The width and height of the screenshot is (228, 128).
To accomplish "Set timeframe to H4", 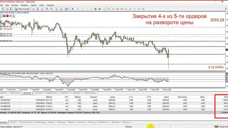I will point(130,9).
